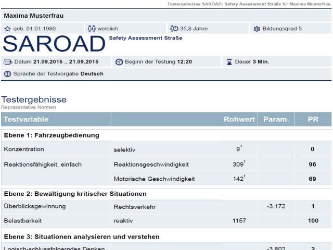333x250 pixels.
Task: Click the Konzentration row label
Action: (x=24, y=149)
